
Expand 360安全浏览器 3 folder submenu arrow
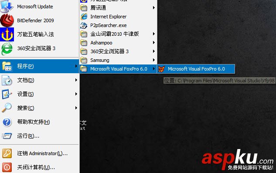(x=154, y=51)
